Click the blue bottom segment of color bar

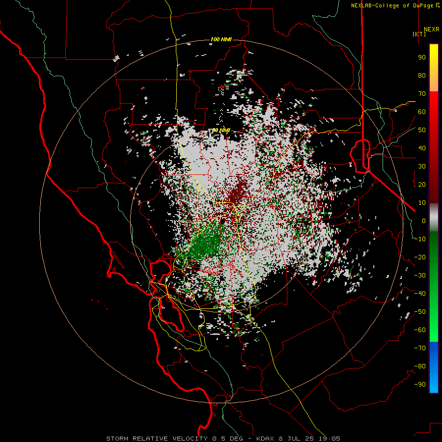pos(434,367)
